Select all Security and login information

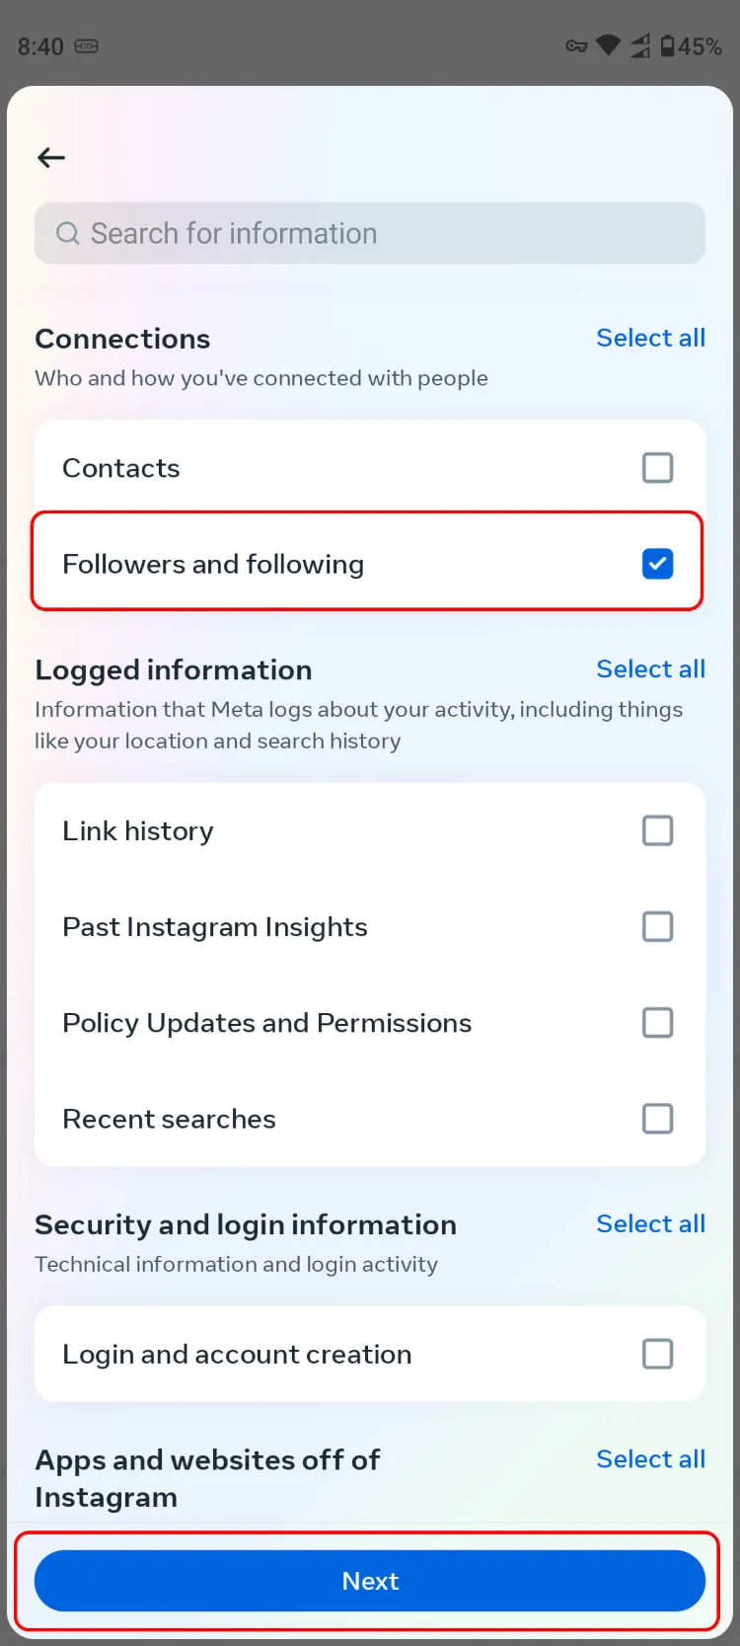point(650,1223)
